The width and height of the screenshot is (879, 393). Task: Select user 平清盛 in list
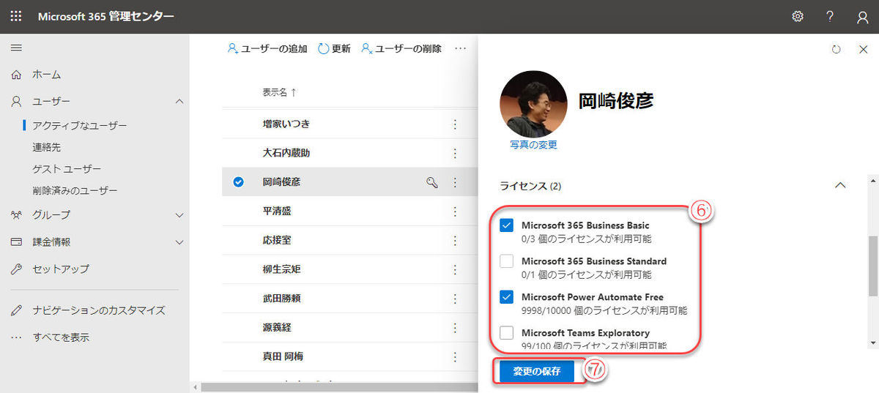pos(277,211)
